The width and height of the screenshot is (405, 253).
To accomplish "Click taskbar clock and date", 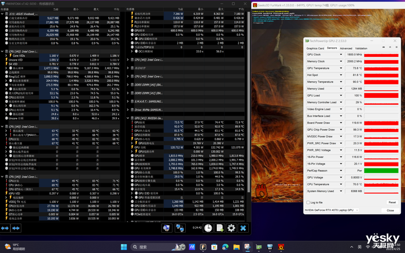I will tap(393, 247).
